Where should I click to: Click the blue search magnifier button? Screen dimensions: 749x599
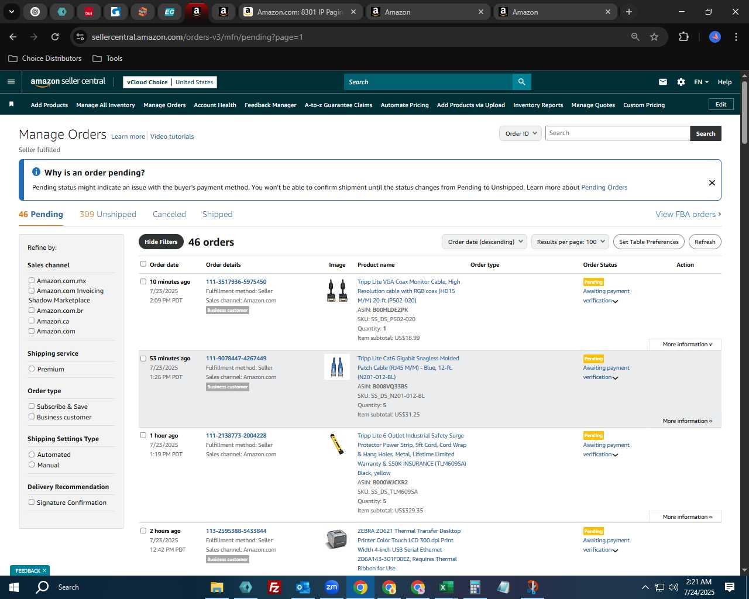point(522,82)
